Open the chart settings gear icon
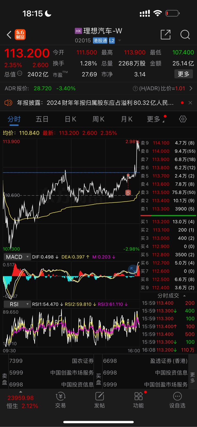This screenshot has height=427, width=197. coord(183,119)
